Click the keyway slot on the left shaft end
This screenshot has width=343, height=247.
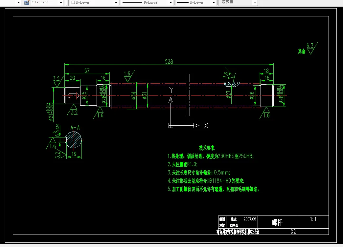73,96
